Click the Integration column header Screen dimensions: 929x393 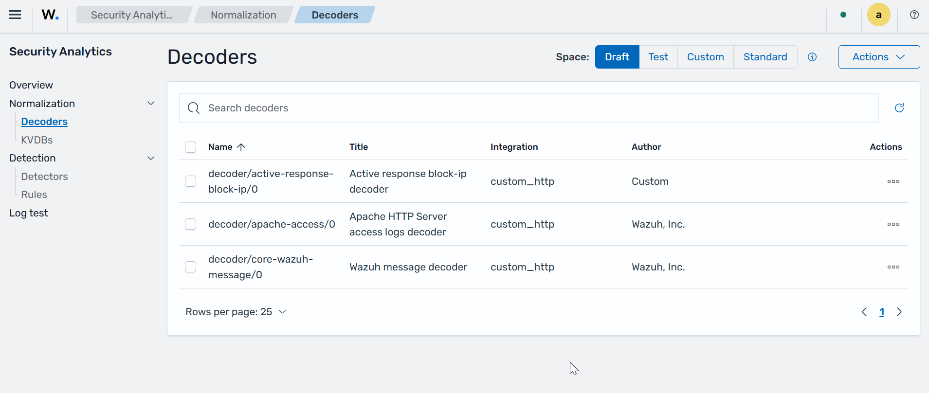pos(514,147)
